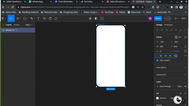Click Resize to fit icon
The width and height of the screenshot is (189, 106).
click(x=185, y=37)
